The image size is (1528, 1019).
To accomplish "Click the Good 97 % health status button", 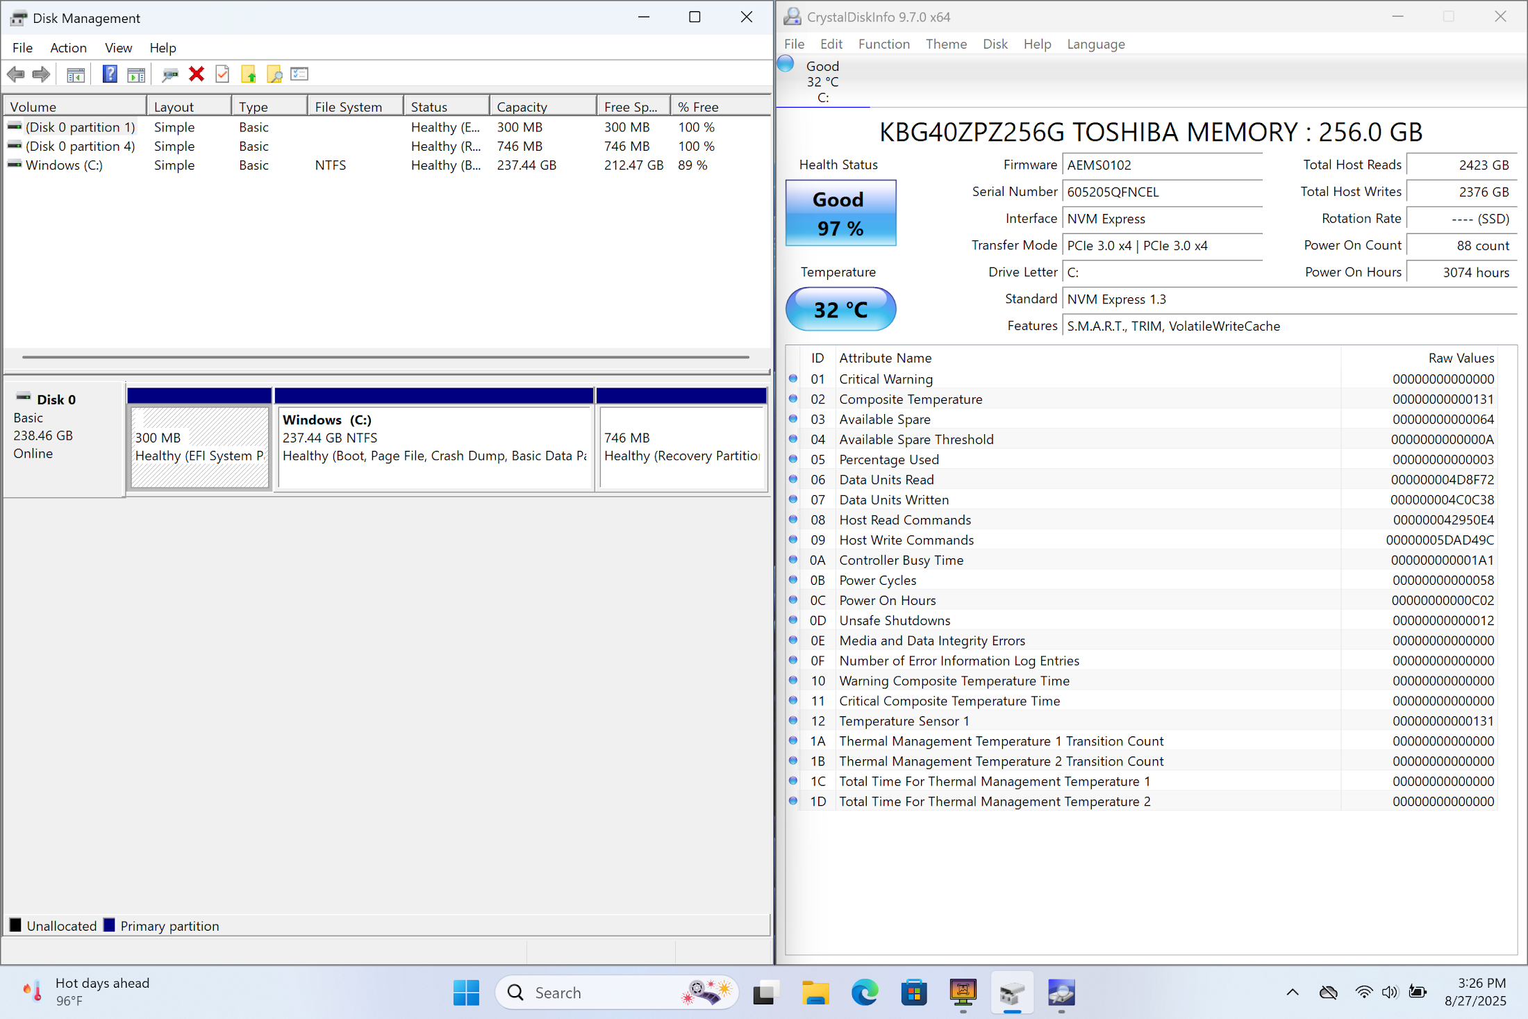I will point(840,213).
